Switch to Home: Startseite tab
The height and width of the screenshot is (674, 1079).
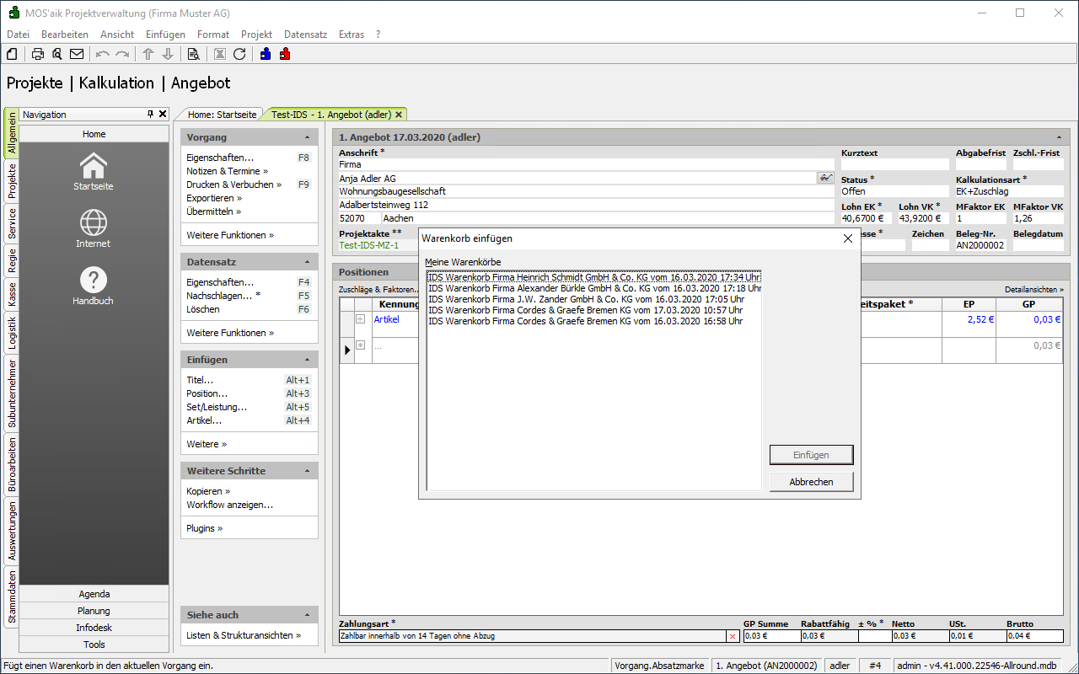tap(222, 115)
